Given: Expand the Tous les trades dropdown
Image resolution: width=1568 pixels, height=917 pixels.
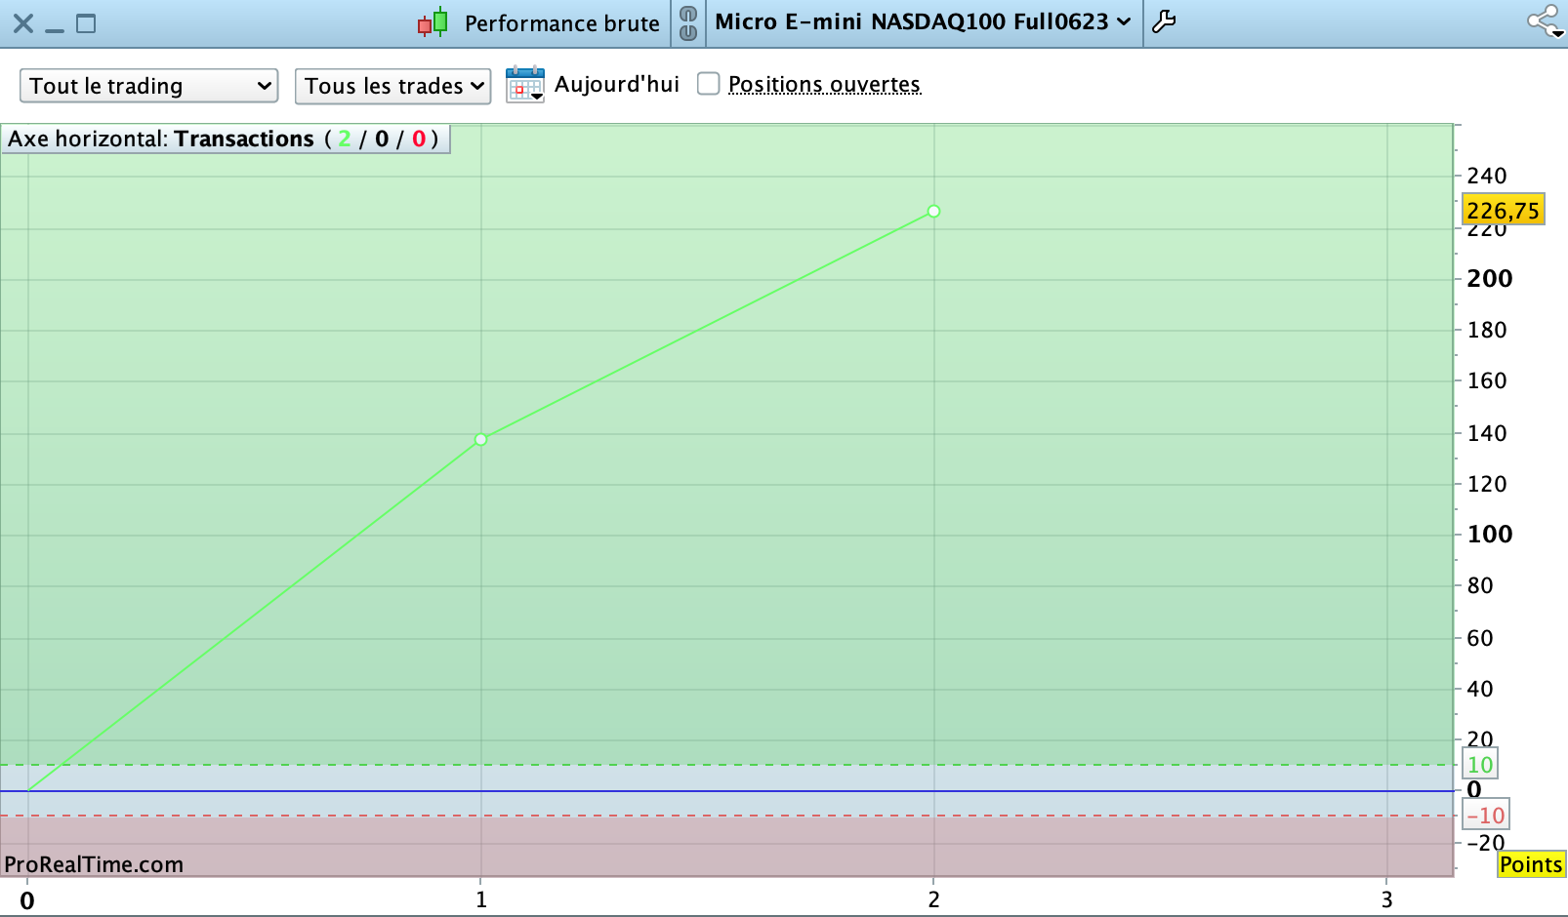Looking at the screenshot, I should 393,86.
